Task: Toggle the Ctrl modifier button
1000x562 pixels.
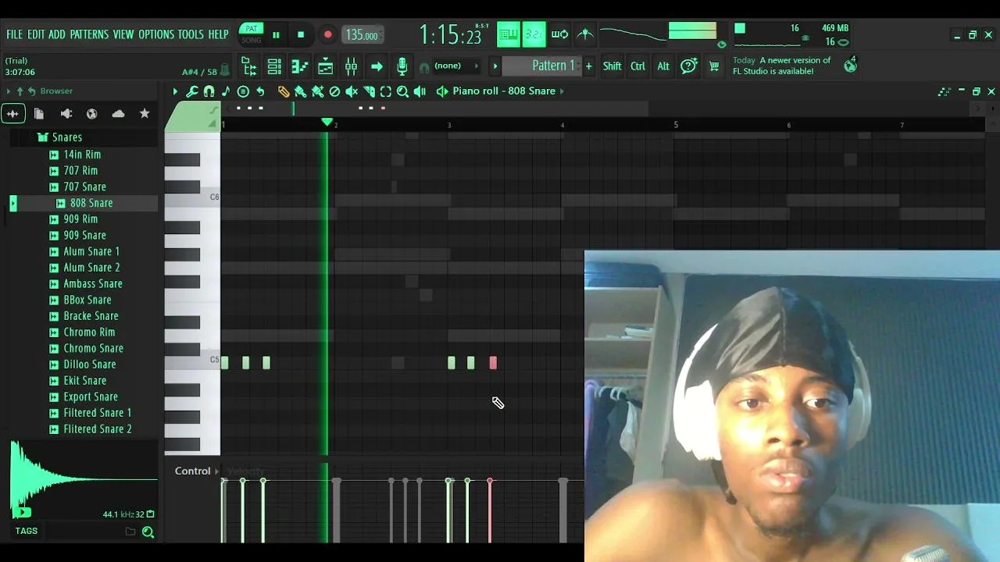Action: (637, 66)
